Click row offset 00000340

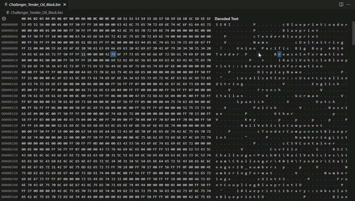(x=9, y=179)
